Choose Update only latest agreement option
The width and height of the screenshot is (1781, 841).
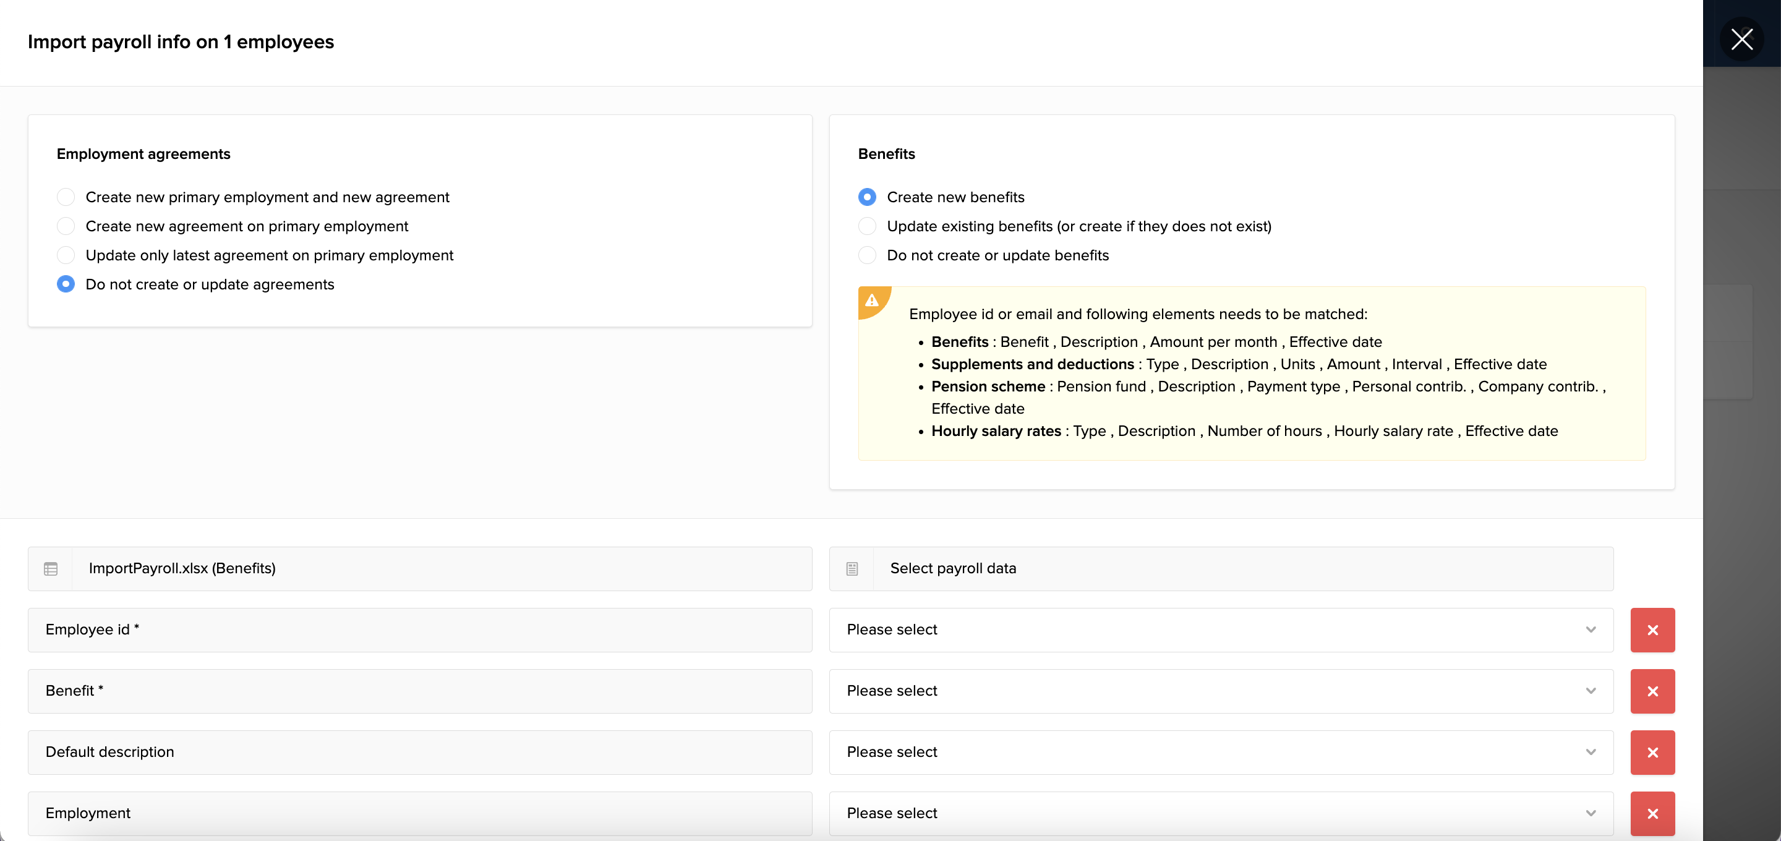click(66, 255)
